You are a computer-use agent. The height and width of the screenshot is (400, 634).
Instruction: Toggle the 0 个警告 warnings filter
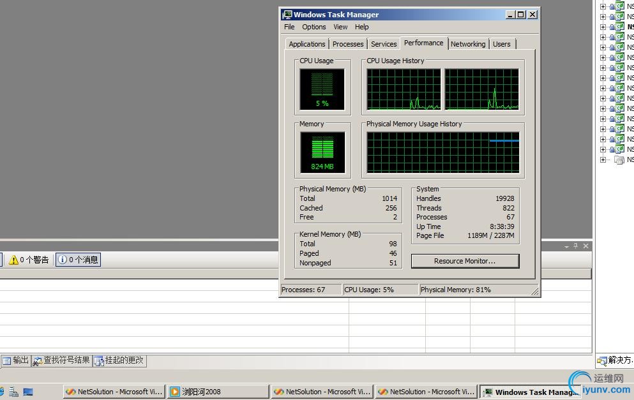click(29, 260)
